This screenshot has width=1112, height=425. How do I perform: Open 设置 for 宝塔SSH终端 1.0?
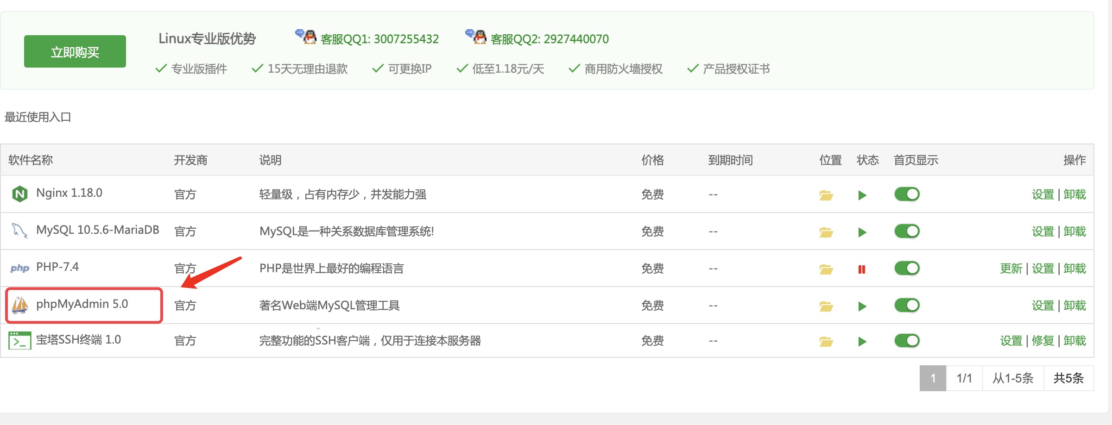pyautogui.click(x=1011, y=341)
